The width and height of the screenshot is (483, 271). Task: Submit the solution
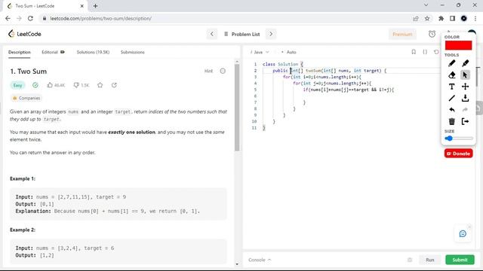[460, 260]
